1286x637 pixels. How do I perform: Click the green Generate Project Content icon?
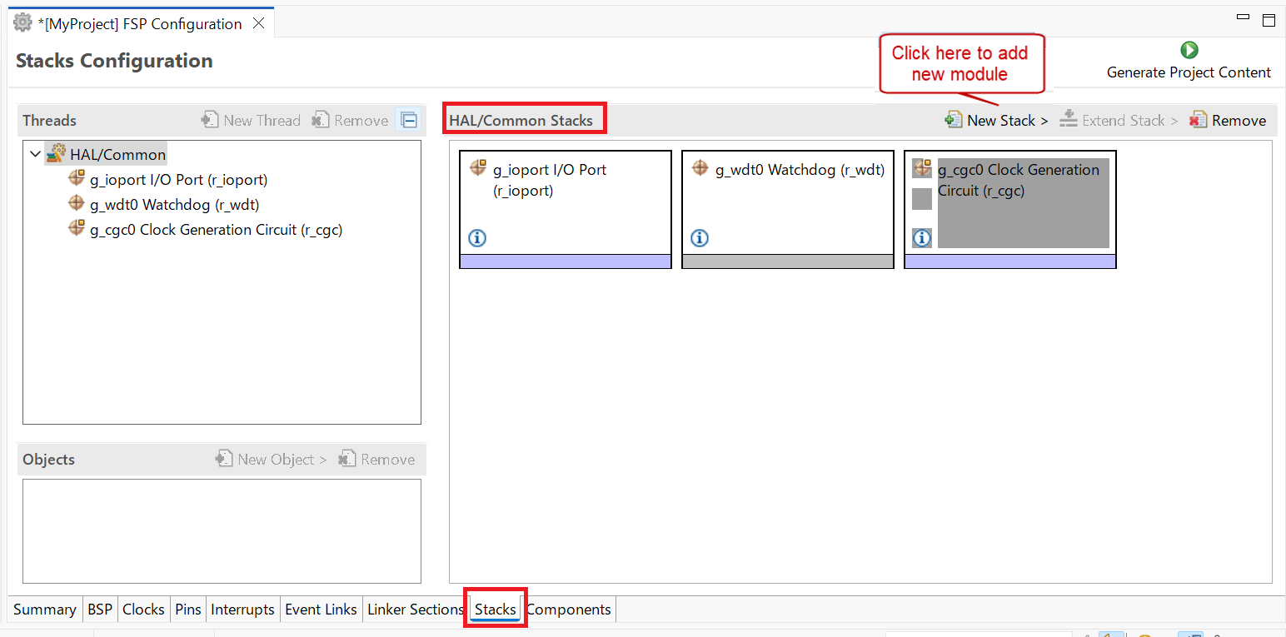point(1189,50)
